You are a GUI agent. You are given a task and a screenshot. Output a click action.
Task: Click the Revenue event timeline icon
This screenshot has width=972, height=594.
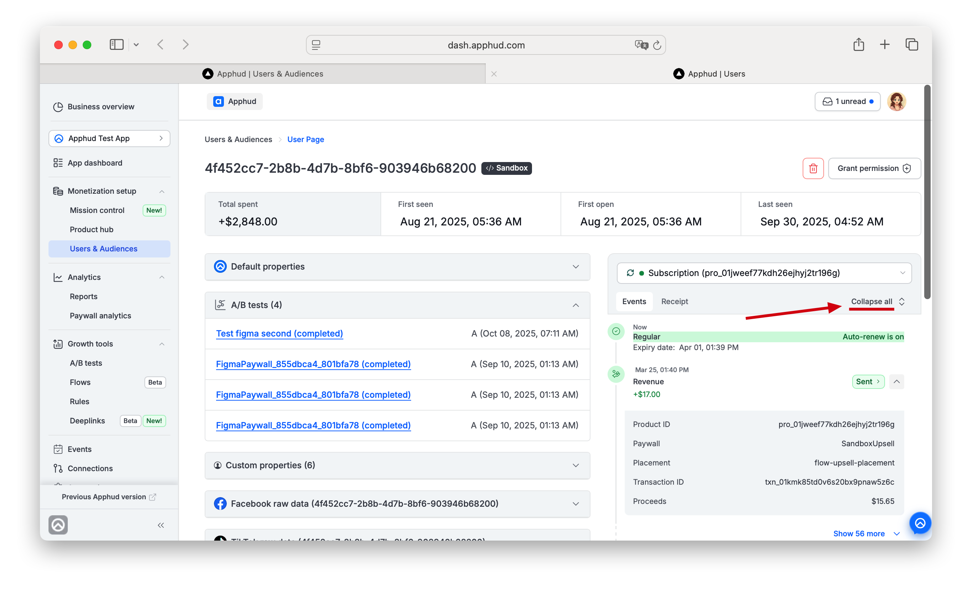coord(616,374)
